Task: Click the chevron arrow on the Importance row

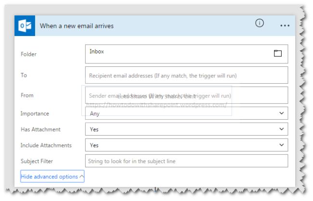Action: pos(281,113)
